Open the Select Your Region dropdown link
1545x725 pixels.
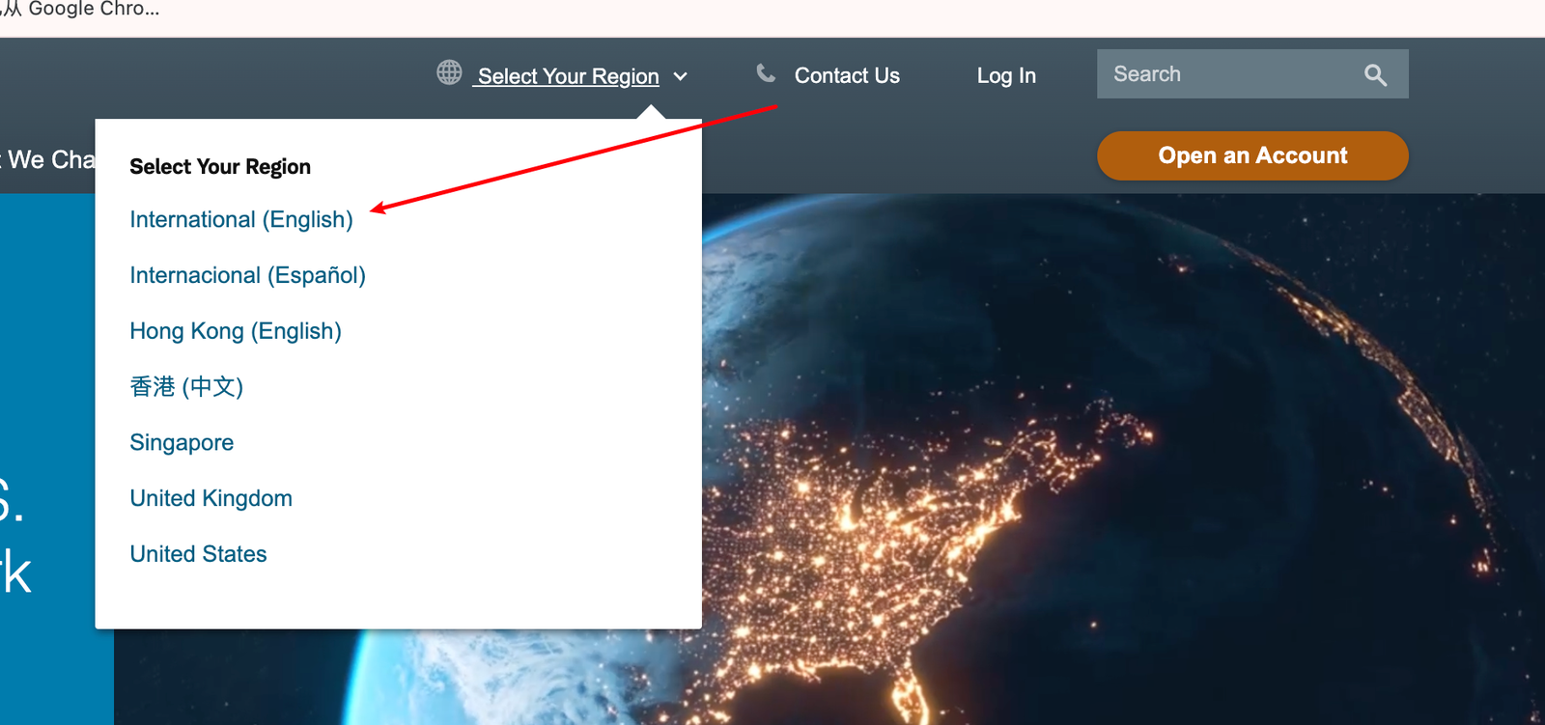tap(569, 76)
